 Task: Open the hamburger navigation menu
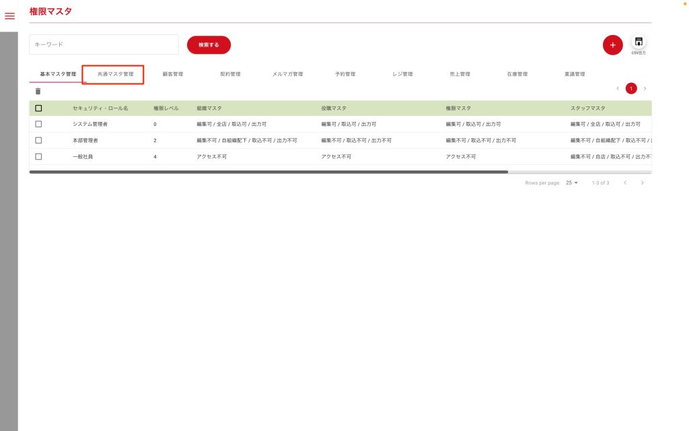coord(9,16)
